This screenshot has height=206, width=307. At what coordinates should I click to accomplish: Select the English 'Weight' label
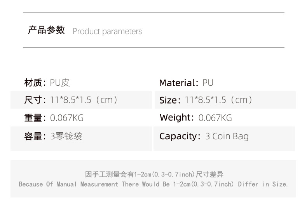(176, 118)
